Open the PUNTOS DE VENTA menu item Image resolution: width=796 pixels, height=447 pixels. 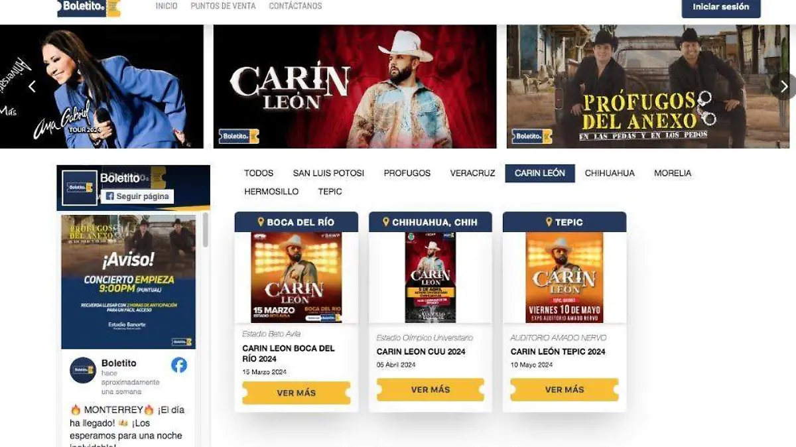coord(223,6)
